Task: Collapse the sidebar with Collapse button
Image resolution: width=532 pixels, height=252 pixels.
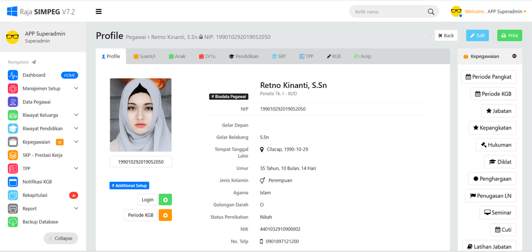Action: (61, 238)
